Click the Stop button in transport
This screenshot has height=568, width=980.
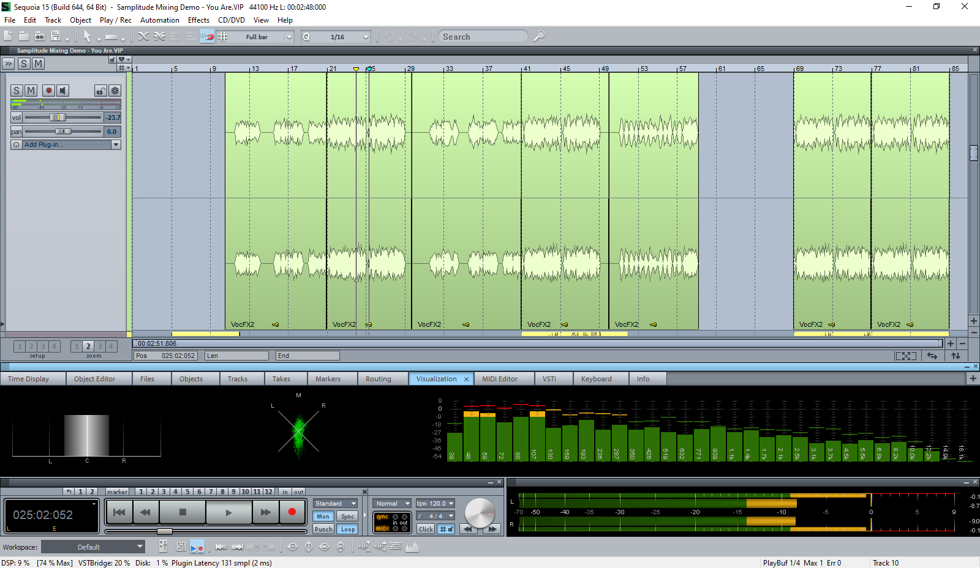click(183, 512)
